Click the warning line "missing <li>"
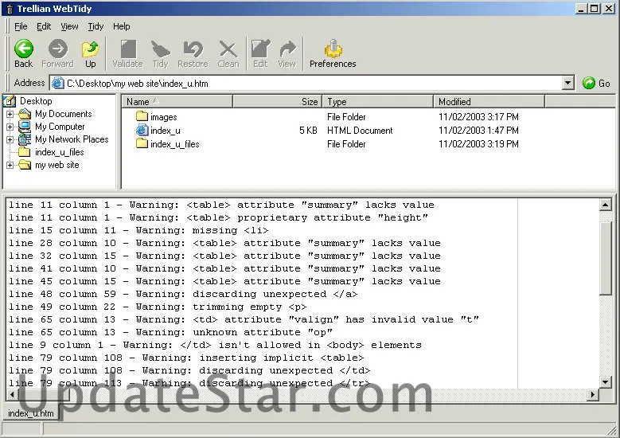The width and height of the screenshot is (620, 438). 138,230
